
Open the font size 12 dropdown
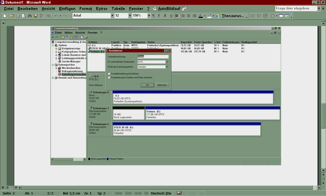[x=130, y=16]
